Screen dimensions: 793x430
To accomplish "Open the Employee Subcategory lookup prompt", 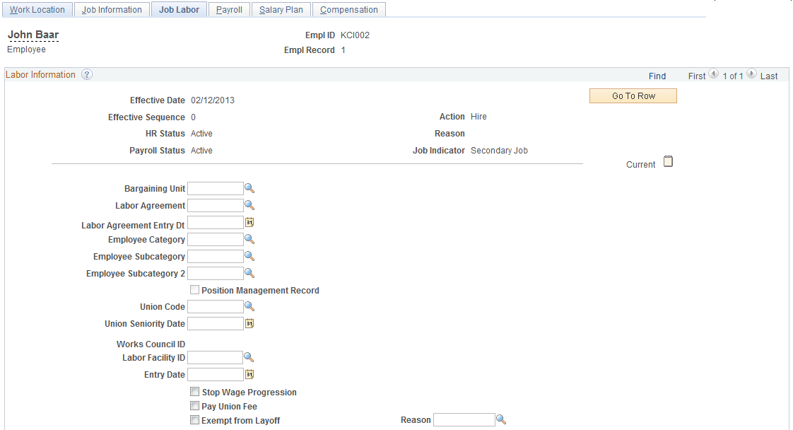I will [x=249, y=256].
